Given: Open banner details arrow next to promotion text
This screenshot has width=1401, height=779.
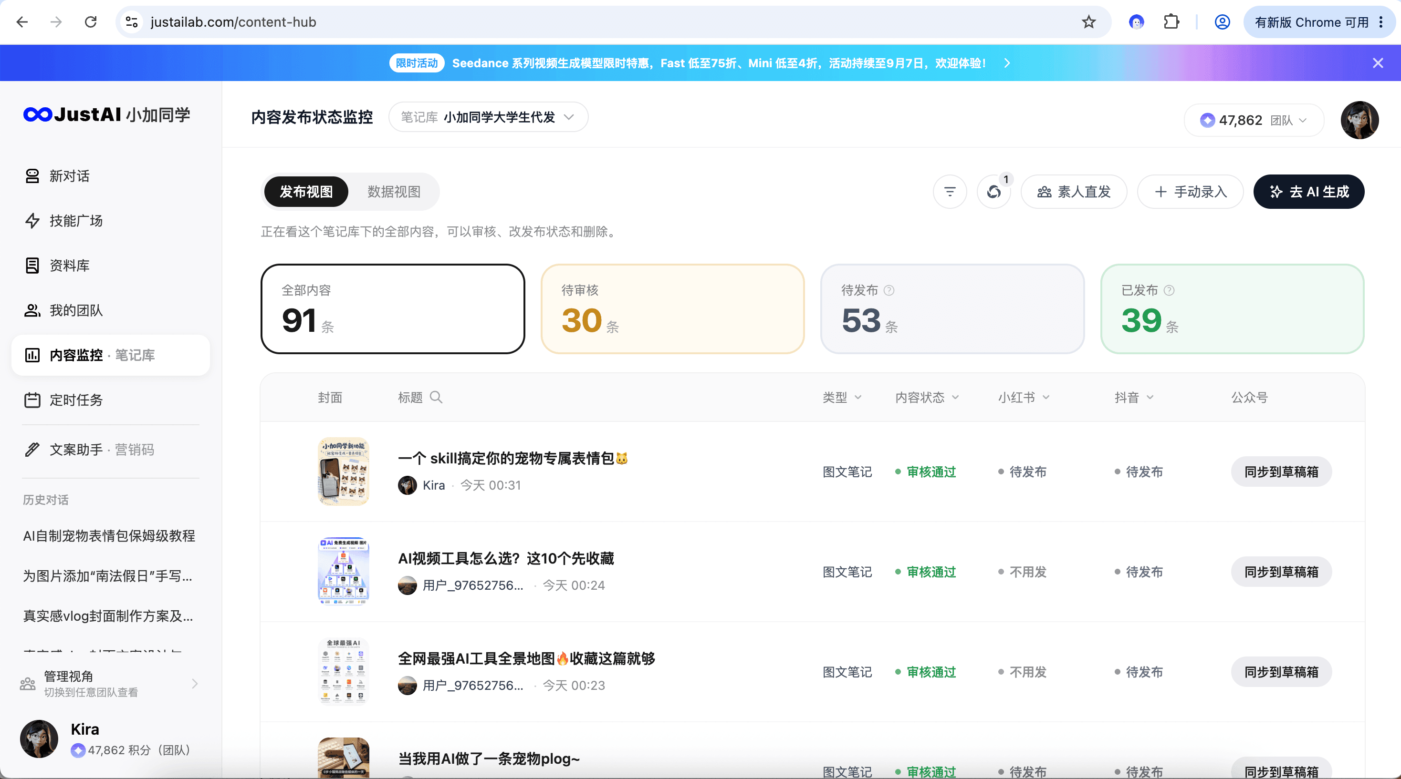Looking at the screenshot, I should click(1007, 63).
